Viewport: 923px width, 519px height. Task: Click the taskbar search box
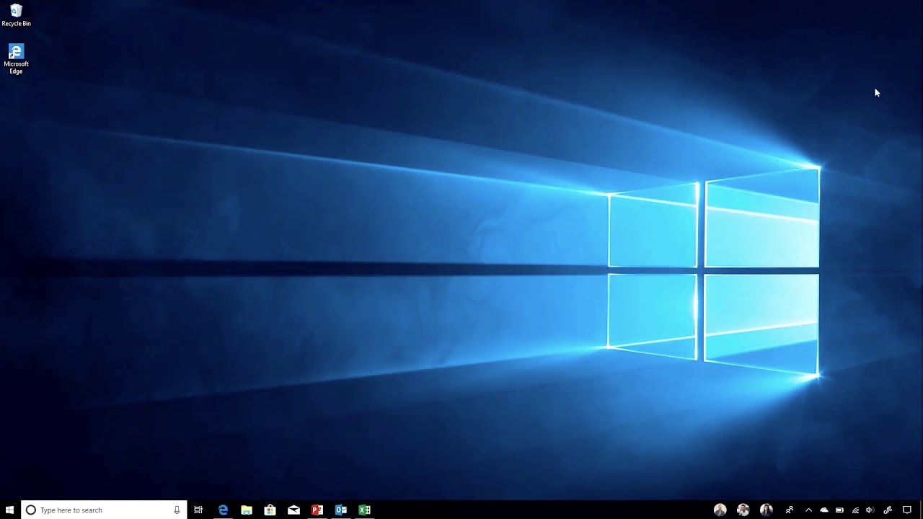click(x=104, y=510)
